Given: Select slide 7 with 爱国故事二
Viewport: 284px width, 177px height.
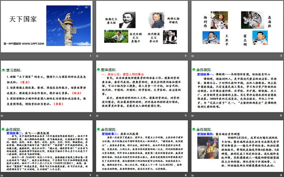Looking at the screenshot, I should tap(47, 146).
